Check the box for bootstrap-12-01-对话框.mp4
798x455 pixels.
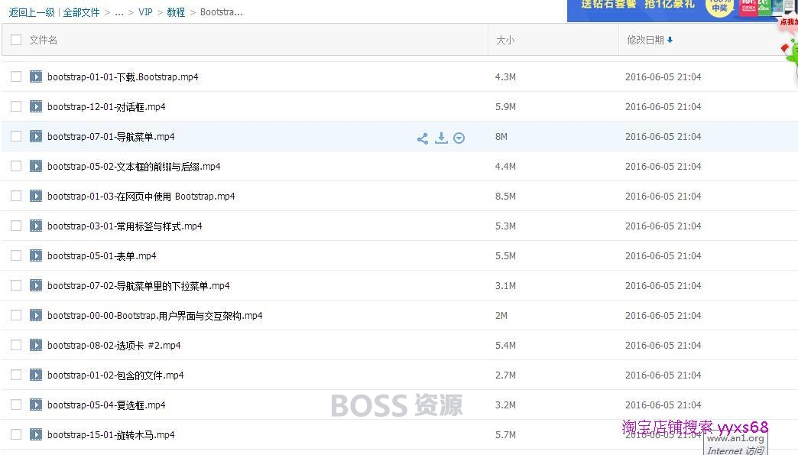16,106
